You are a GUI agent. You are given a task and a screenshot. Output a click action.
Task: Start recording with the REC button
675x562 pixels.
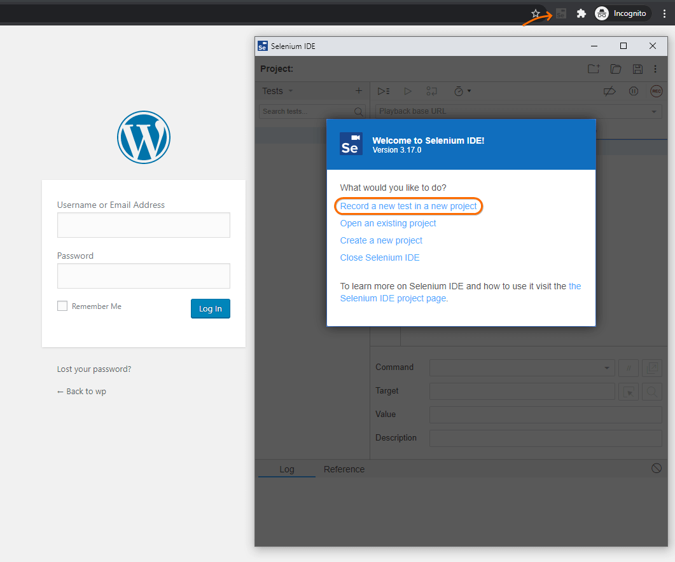click(x=656, y=91)
